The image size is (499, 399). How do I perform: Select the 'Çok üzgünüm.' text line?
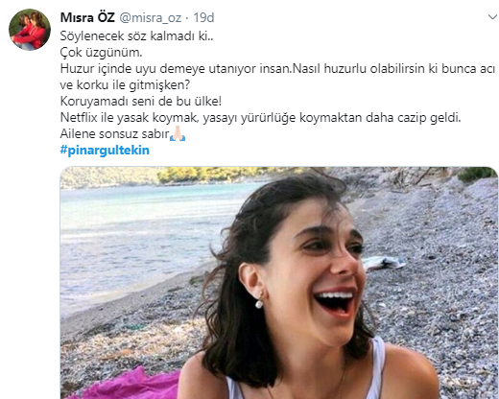coord(101,53)
